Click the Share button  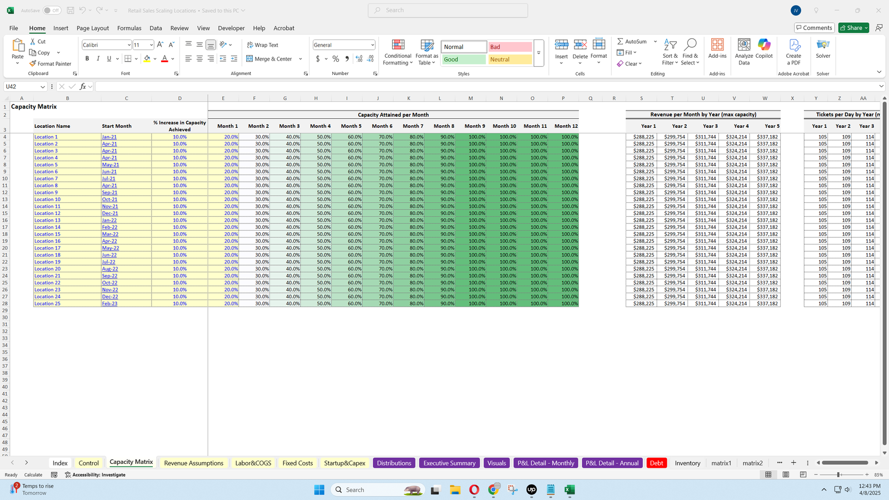[853, 28]
